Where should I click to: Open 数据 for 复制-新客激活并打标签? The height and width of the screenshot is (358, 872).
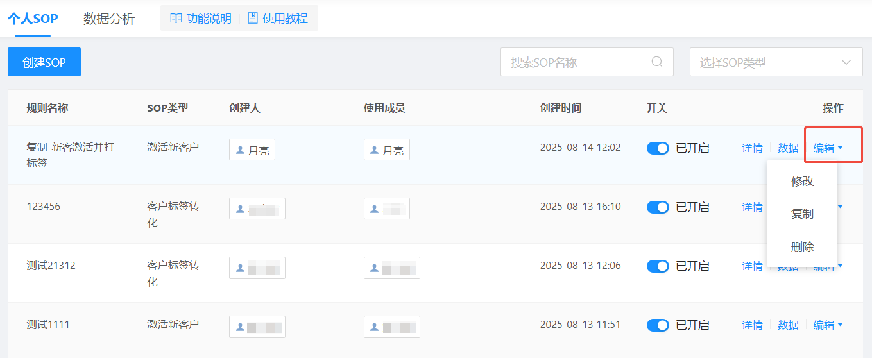pyautogui.click(x=788, y=148)
